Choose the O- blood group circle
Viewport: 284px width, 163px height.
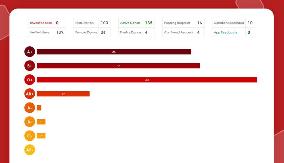30,136
